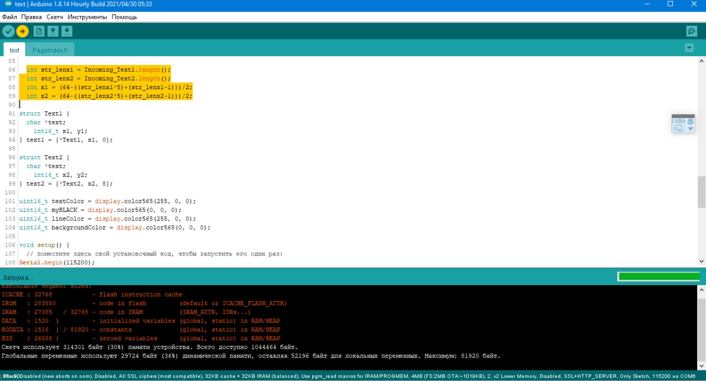Expand the network speed widget arrow

pyautogui.click(x=690, y=129)
